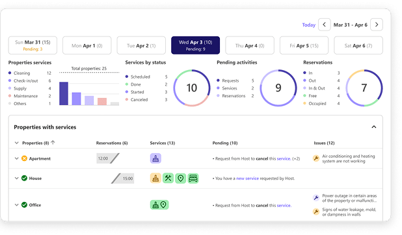Go to the next week

(x=377, y=25)
